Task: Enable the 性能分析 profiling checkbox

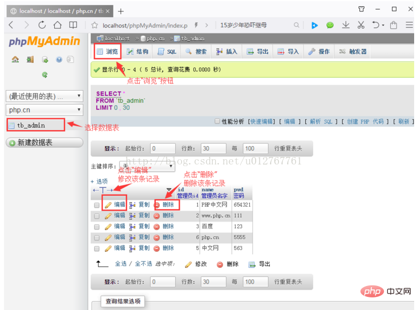Action: tap(217, 122)
